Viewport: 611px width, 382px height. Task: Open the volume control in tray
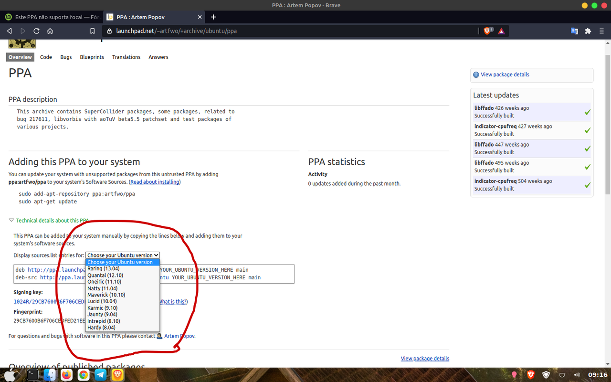tap(577, 375)
